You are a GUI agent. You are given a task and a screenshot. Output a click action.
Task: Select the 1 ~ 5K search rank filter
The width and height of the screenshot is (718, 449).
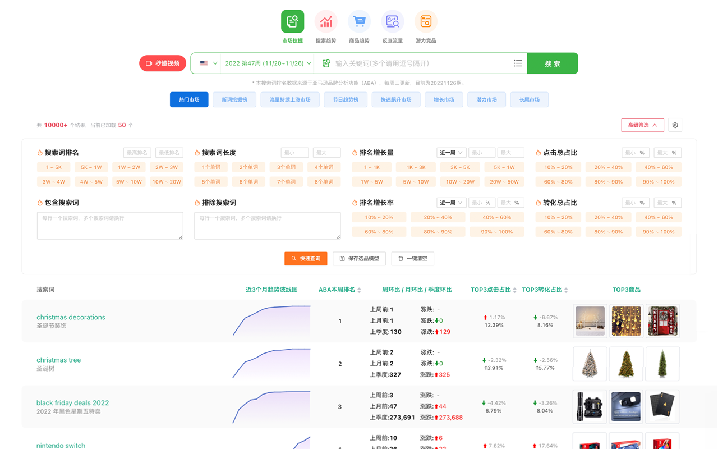tap(53, 167)
